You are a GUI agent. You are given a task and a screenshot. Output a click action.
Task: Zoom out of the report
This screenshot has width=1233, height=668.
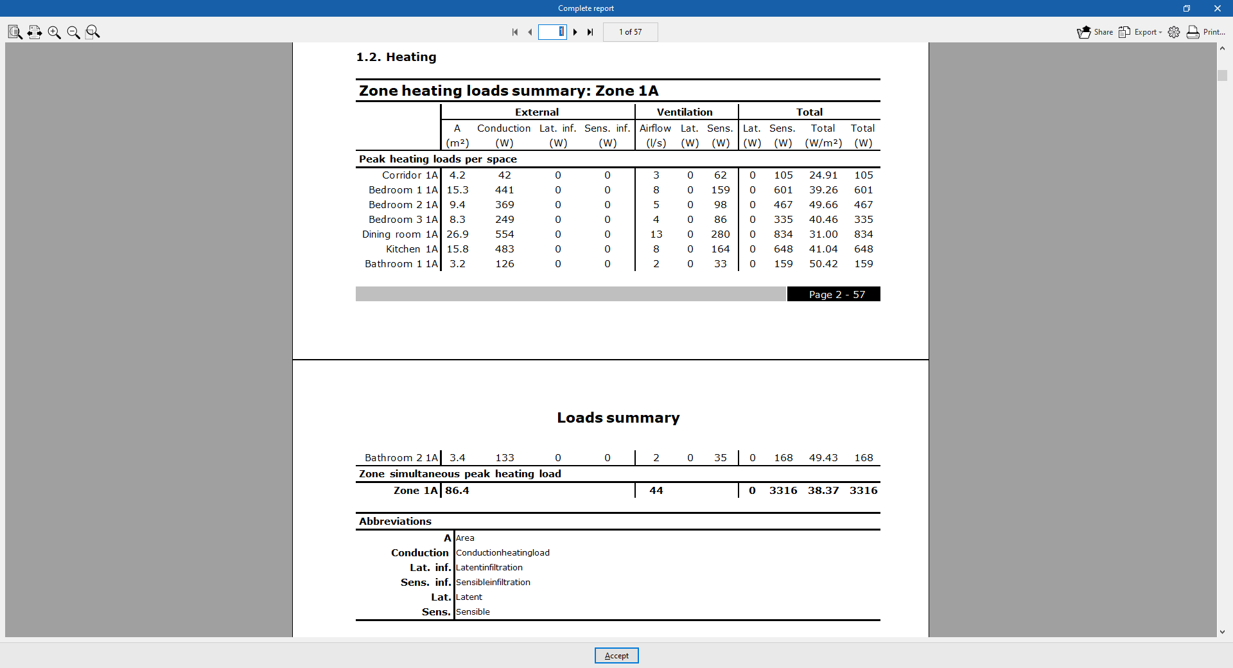tap(73, 31)
